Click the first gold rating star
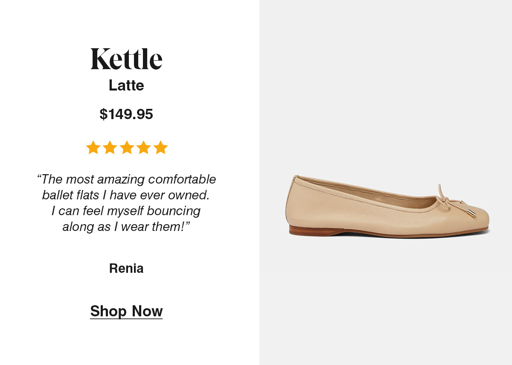 93,148
